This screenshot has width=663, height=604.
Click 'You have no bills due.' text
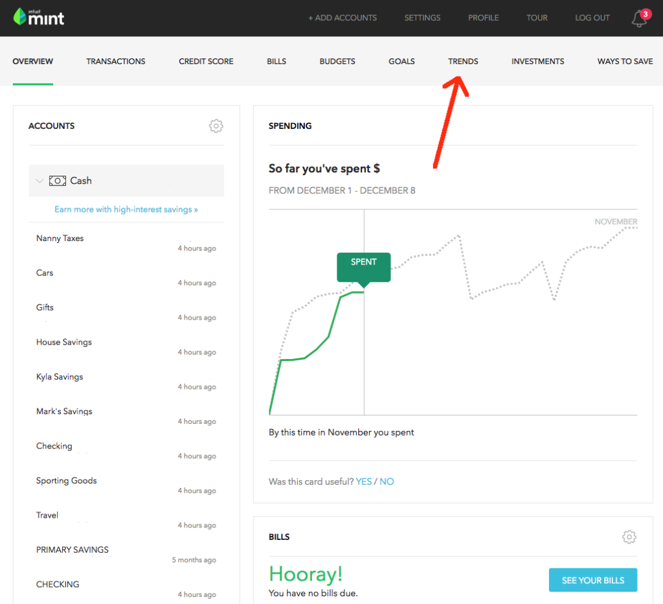point(313,594)
